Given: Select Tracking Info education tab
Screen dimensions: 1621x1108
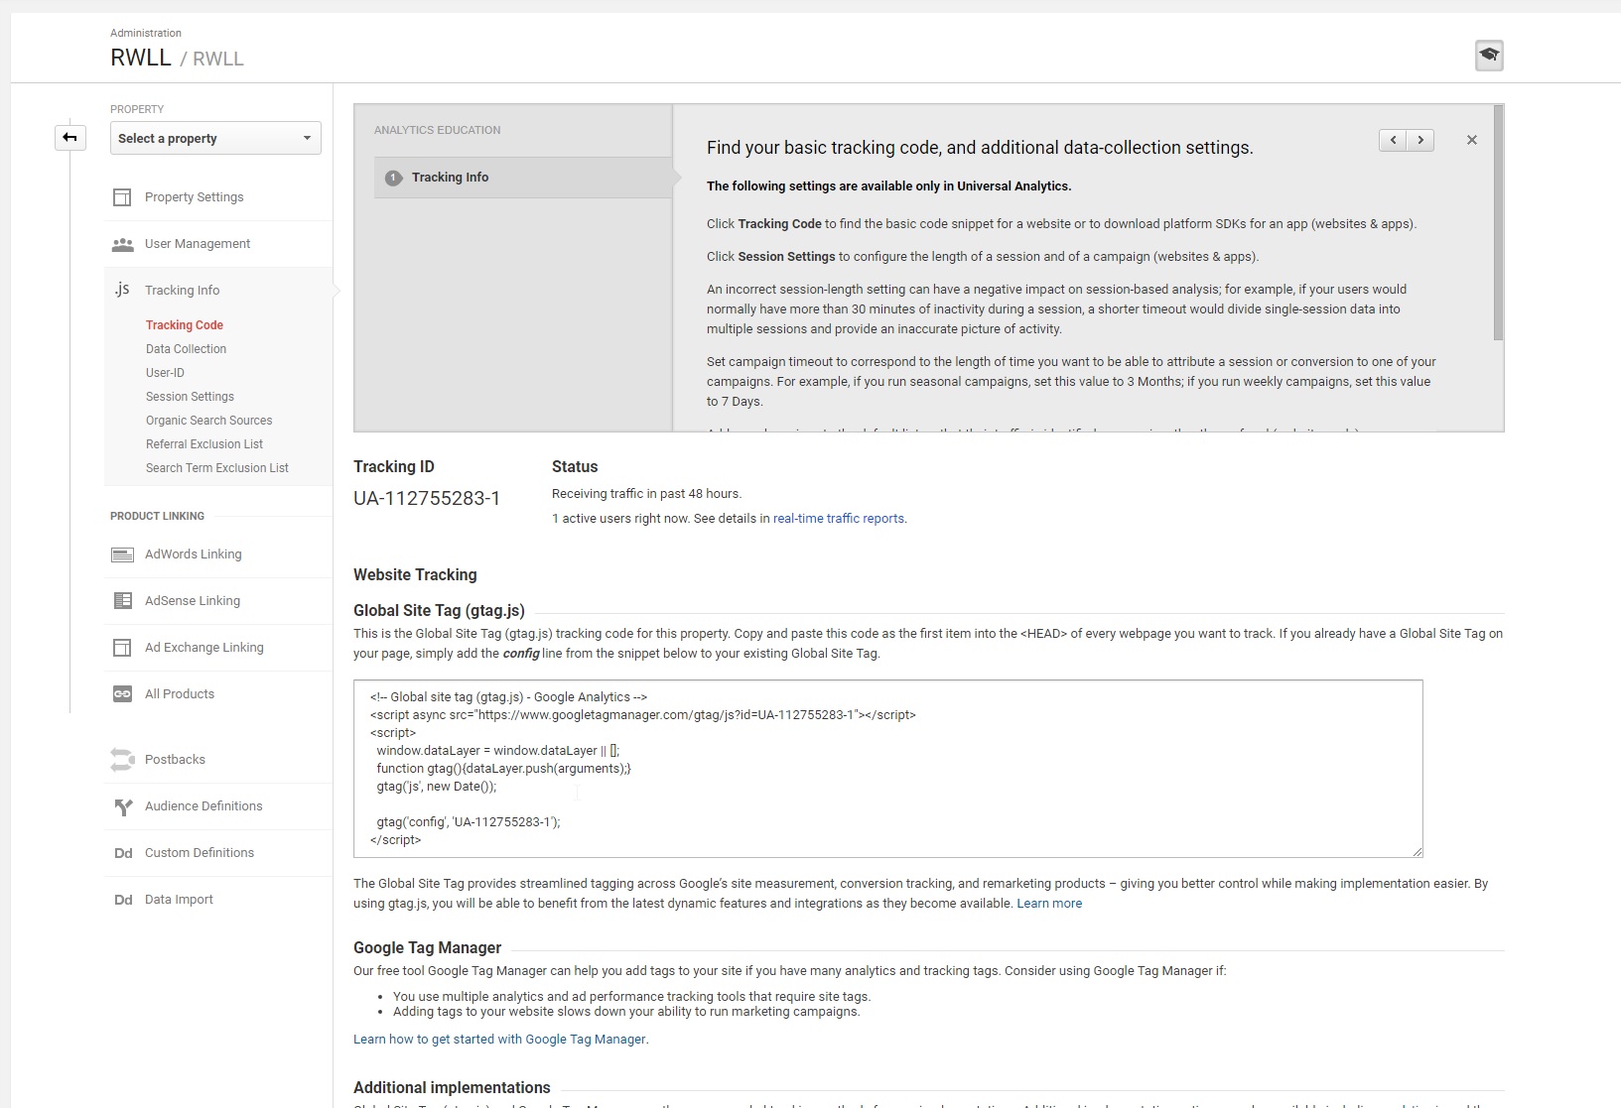Looking at the screenshot, I should click(523, 178).
